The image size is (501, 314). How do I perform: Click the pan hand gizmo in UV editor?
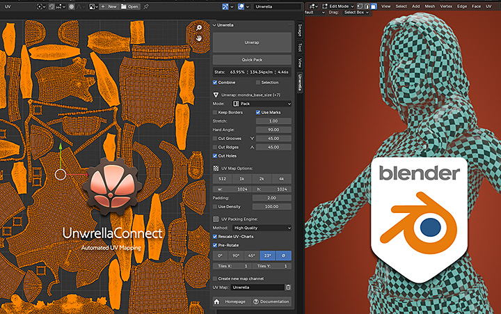[x=199, y=38]
